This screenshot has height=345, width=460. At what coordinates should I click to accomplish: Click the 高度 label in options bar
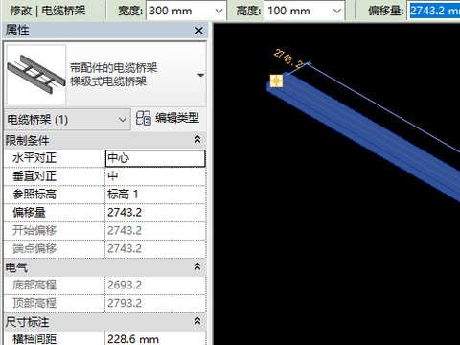[x=248, y=11]
